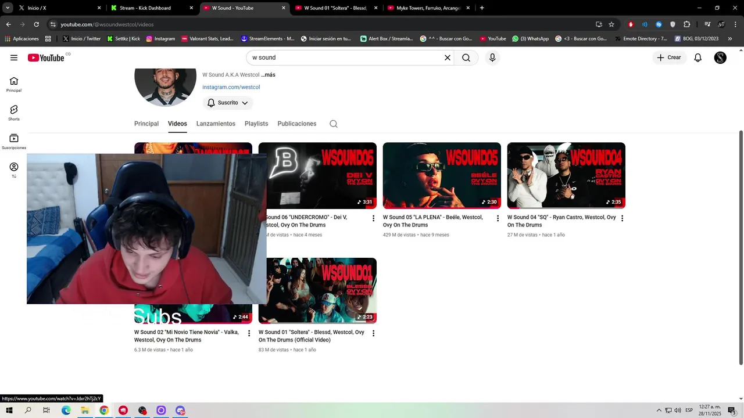Play WSOUND05 Beéle video thumbnail
Image resolution: width=744 pixels, height=418 pixels.
pyautogui.click(x=442, y=175)
